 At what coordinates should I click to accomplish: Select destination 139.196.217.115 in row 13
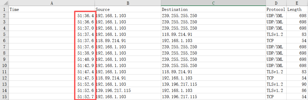tap(213, 84)
